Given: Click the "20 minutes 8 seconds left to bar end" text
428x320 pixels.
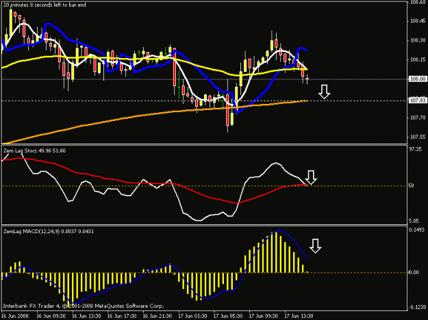Looking at the screenshot, I should pos(45,5).
